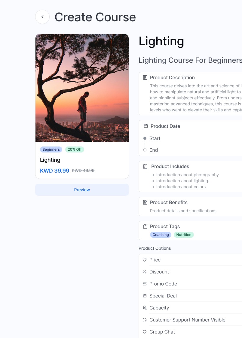Click the Product Tags icon

click(145, 226)
